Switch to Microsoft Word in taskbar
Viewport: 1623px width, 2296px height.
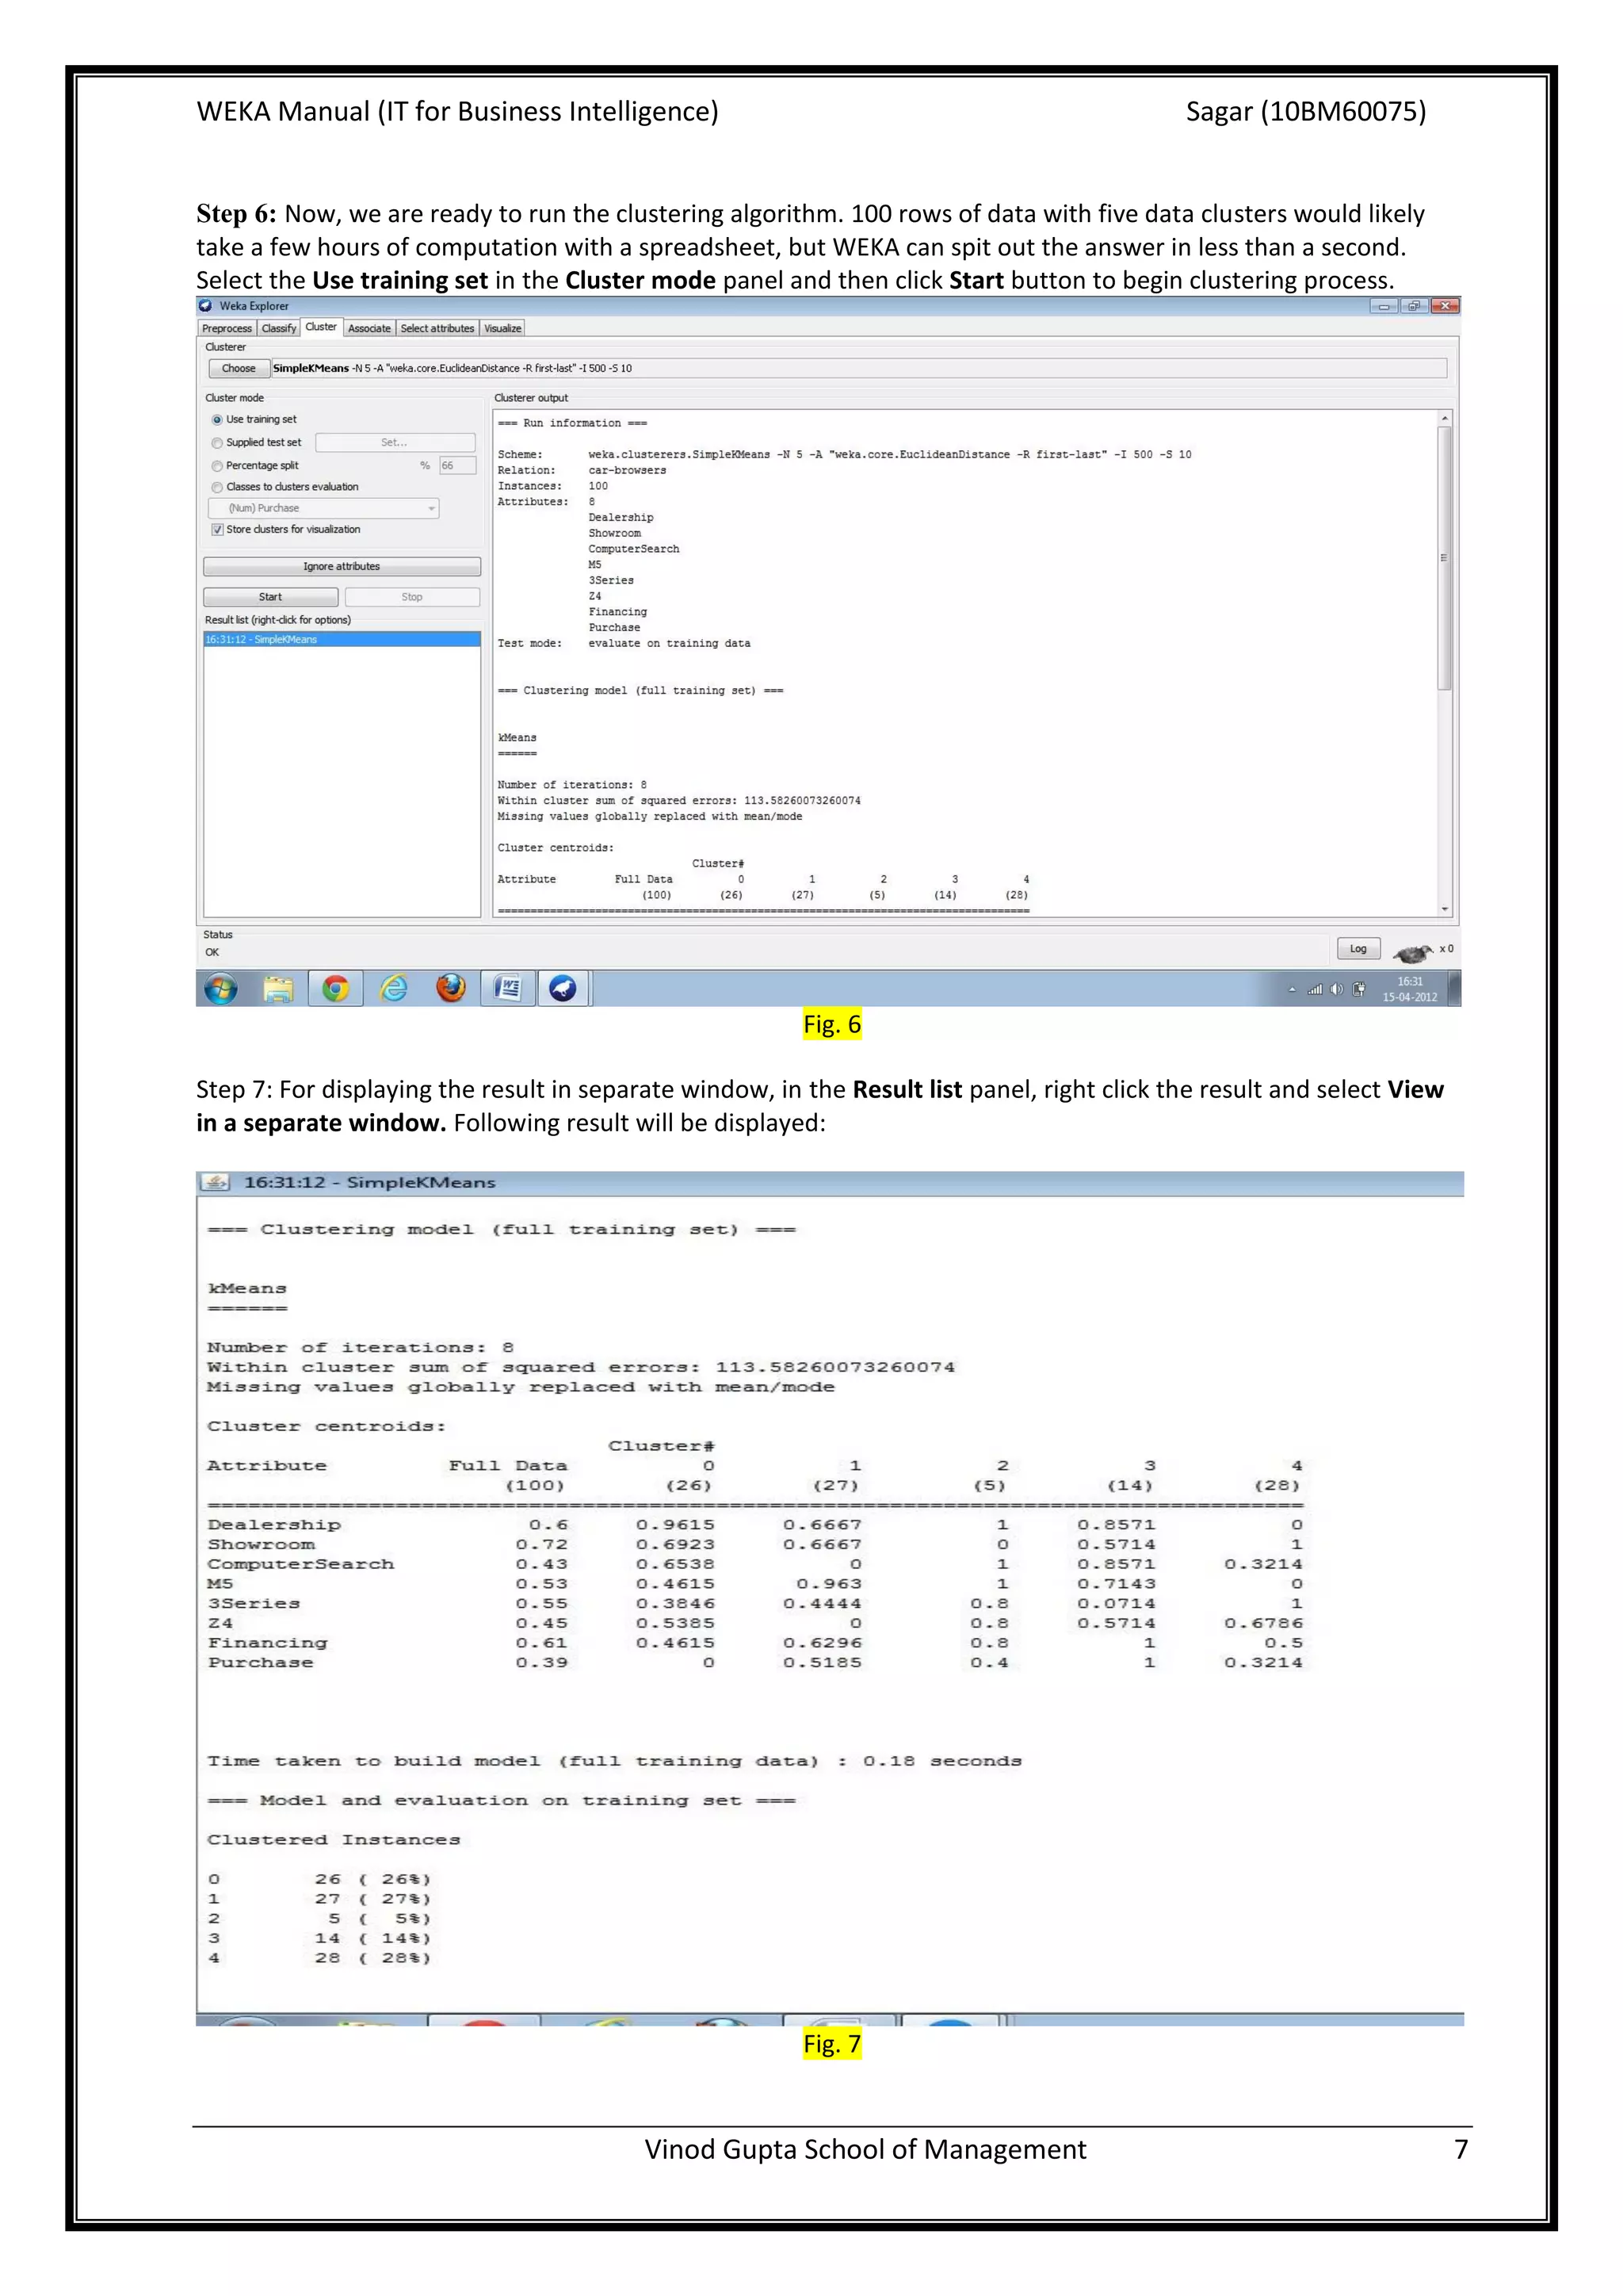click(x=508, y=989)
